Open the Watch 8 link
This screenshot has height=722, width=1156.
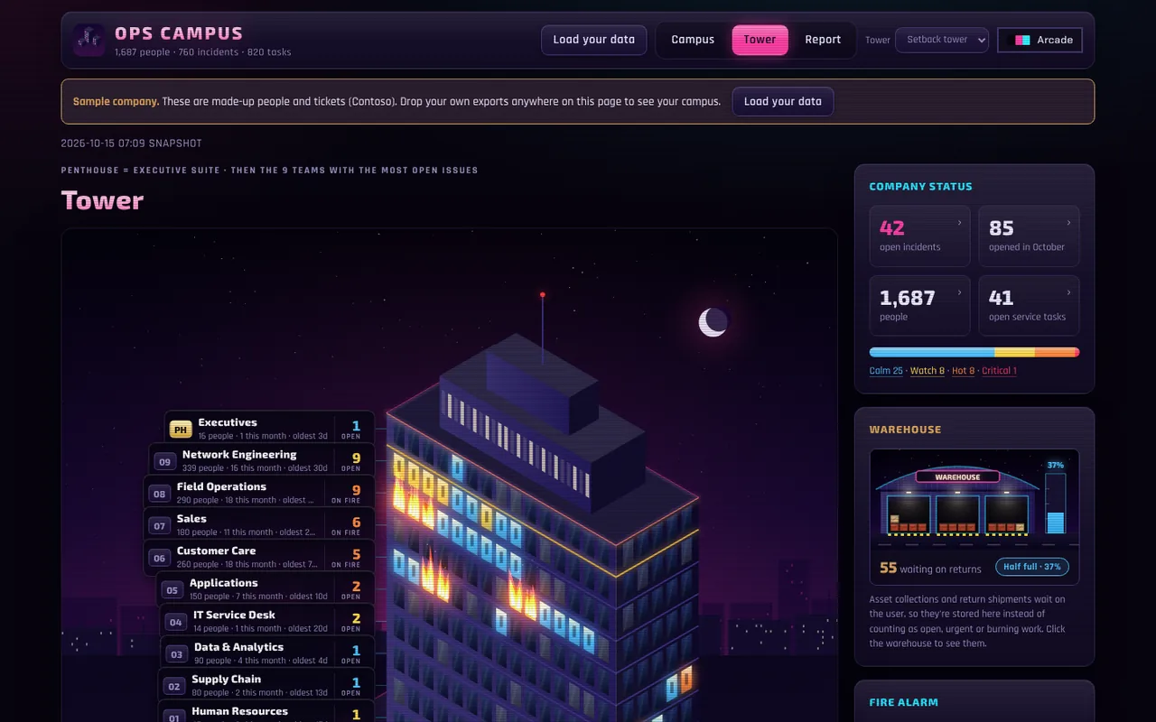(x=927, y=371)
